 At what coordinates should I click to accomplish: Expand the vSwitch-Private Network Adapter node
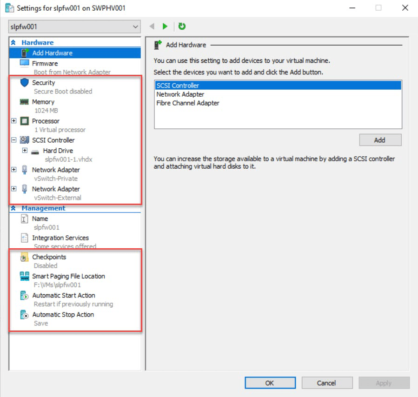coord(13,170)
